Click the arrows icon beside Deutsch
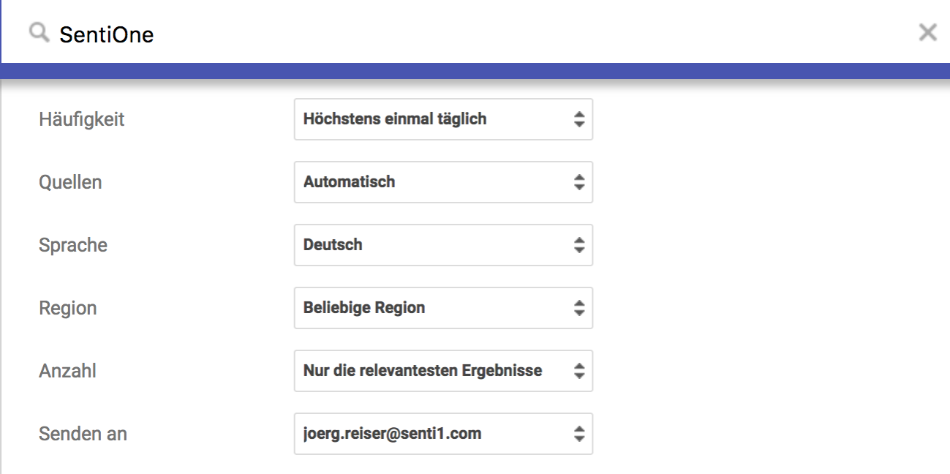Screen dimensions: 950x474 (579, 245)
